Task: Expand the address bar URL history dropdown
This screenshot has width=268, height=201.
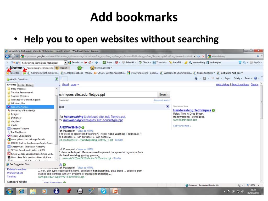Action: (194, 56)
